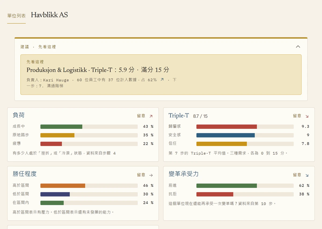This screenshot has width=322, height=229.
Task: Click 留意 label in 勝任程度 card
Action: 141,175
